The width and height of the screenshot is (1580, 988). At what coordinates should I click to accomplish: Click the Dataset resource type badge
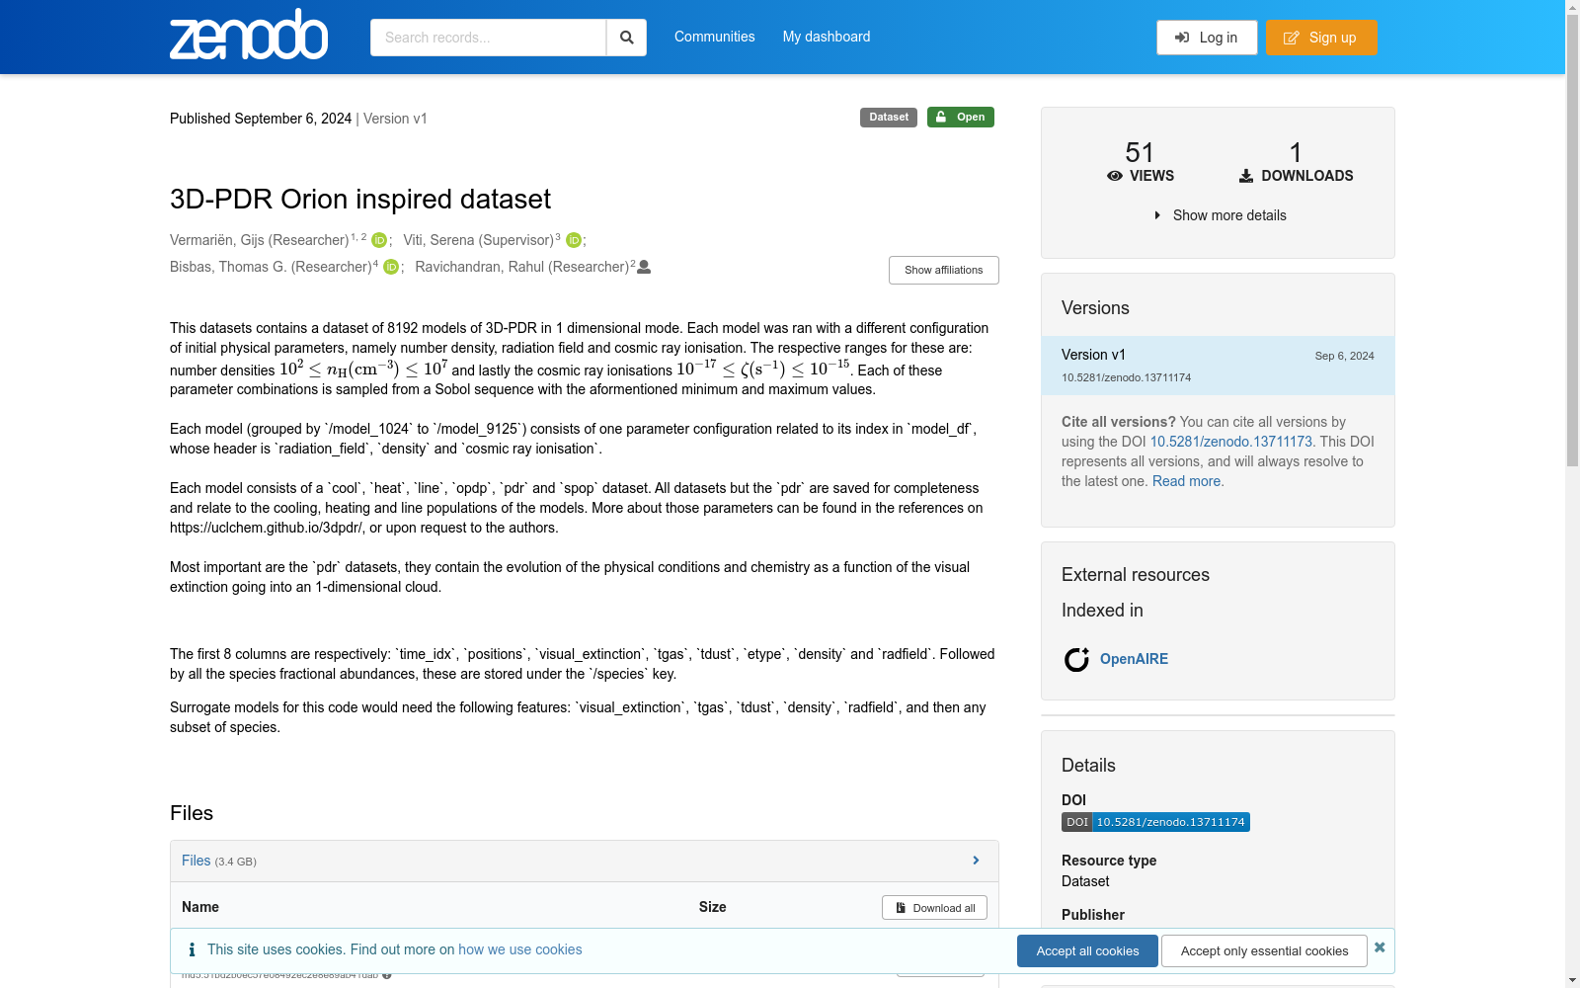(889, 117)
